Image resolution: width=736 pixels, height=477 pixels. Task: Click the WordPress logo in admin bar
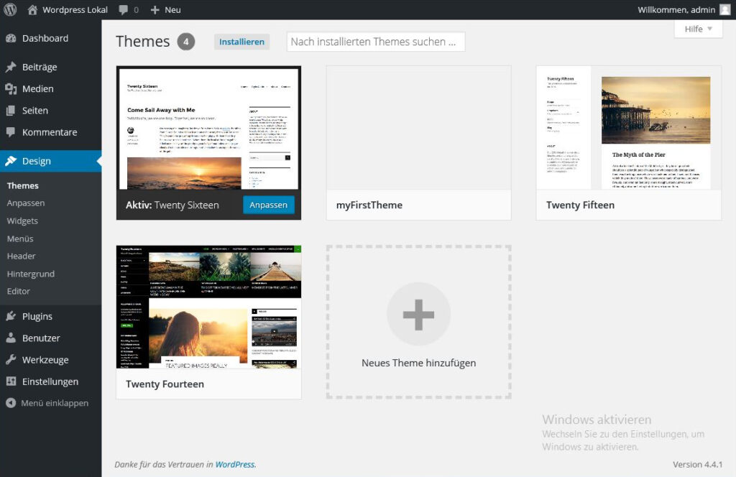10,9
